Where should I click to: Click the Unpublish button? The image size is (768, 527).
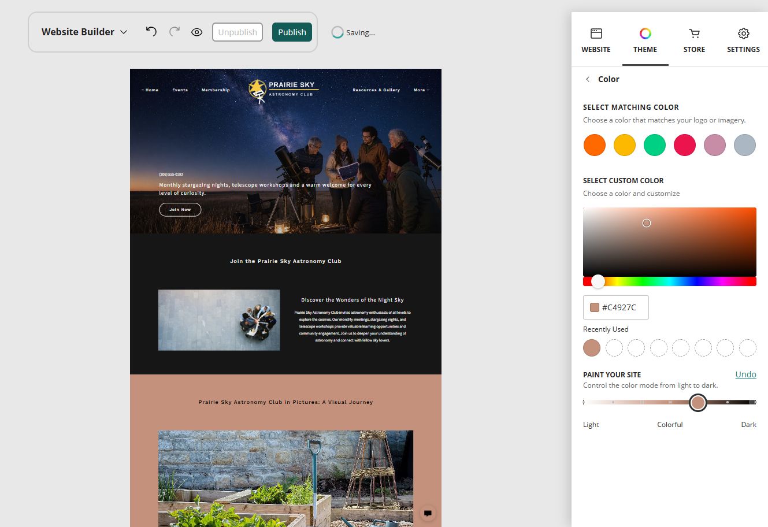(238, 32)
